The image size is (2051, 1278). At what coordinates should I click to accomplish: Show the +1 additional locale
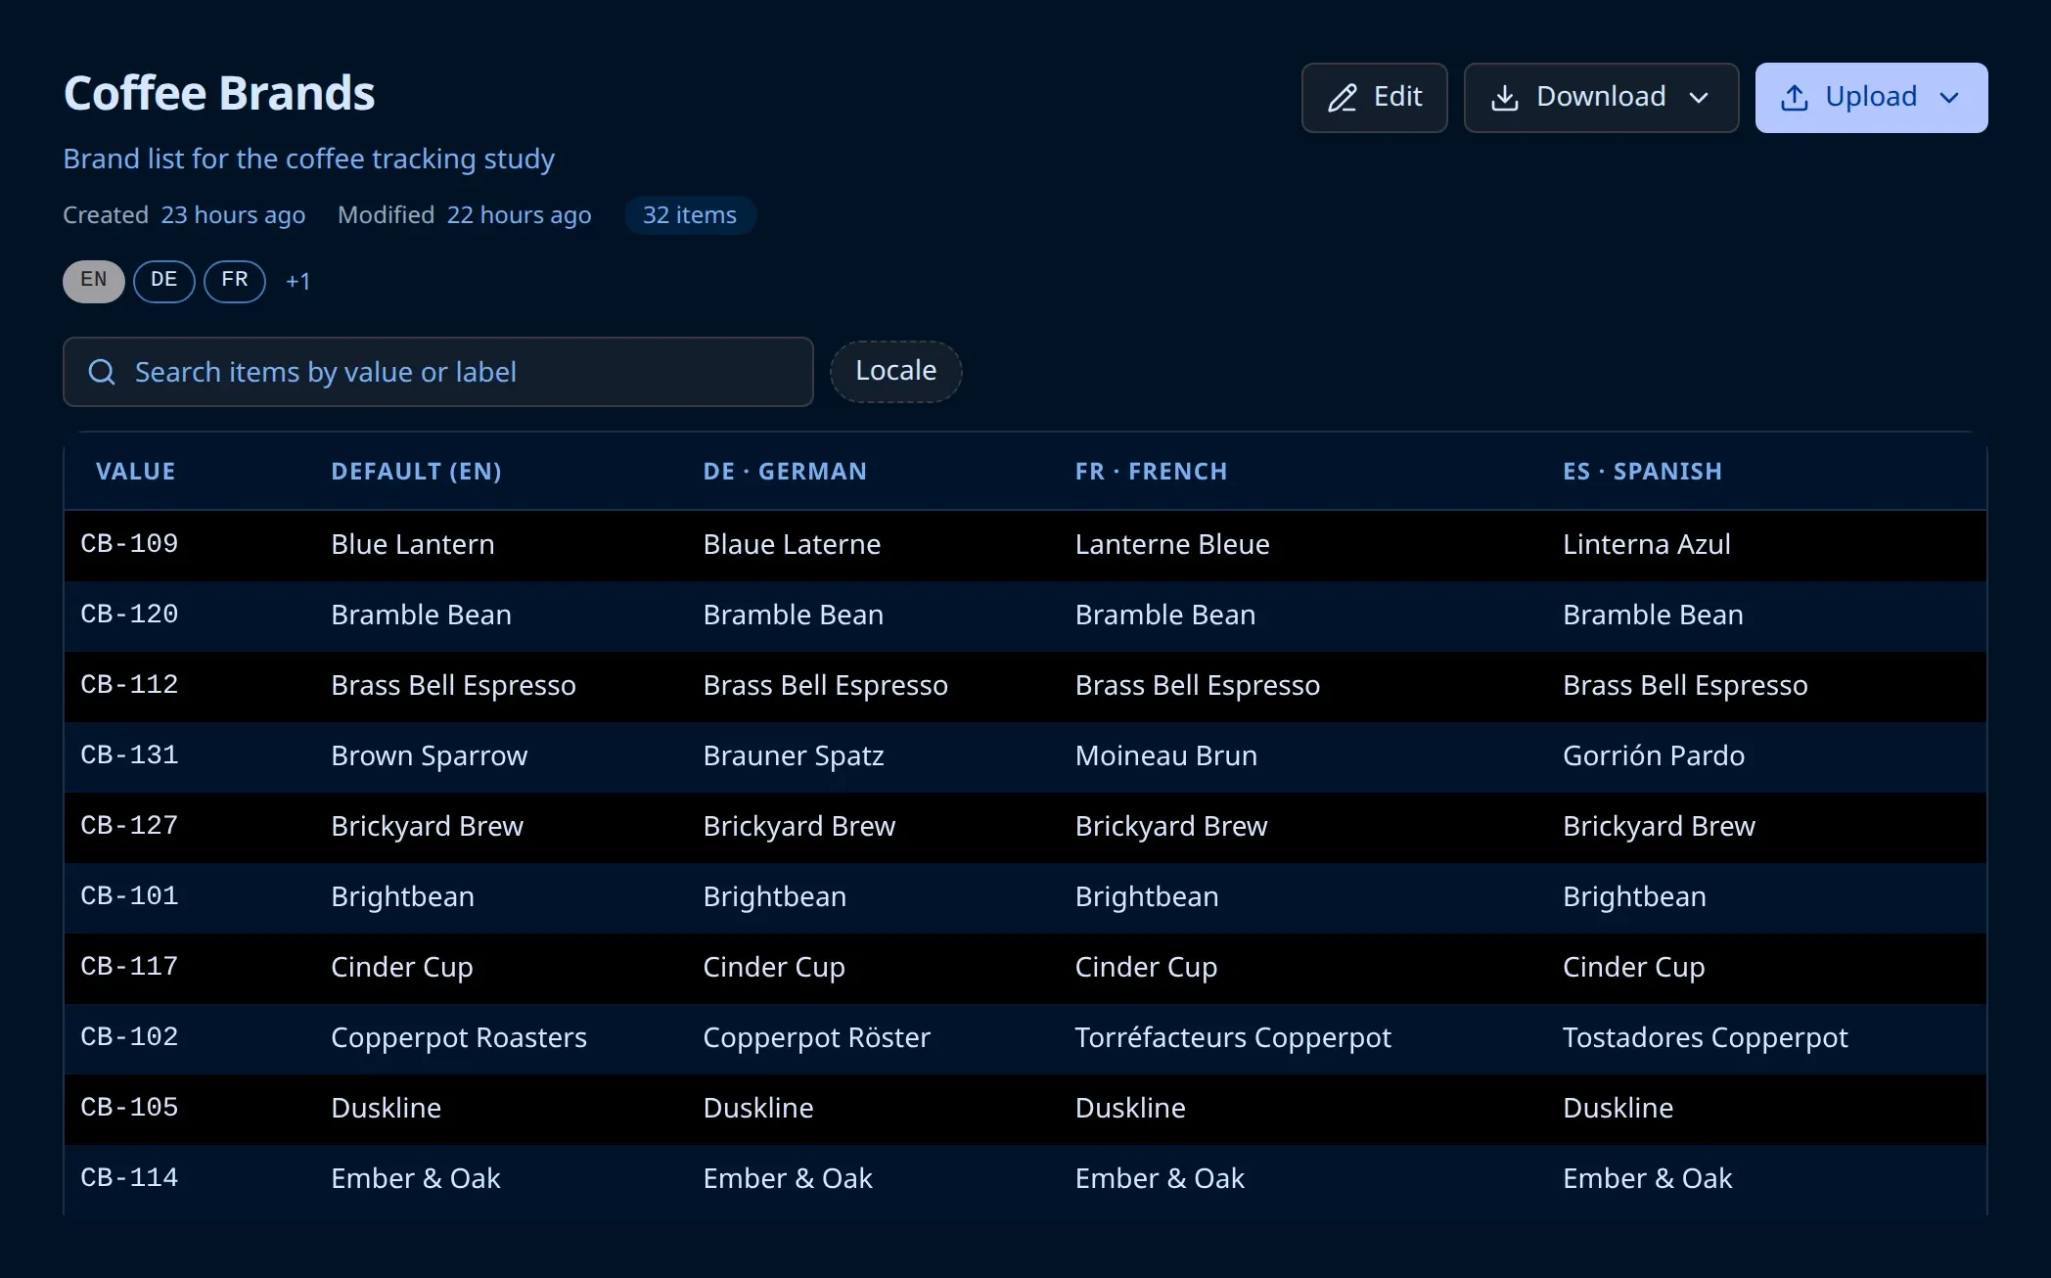(x=297, y=282)
